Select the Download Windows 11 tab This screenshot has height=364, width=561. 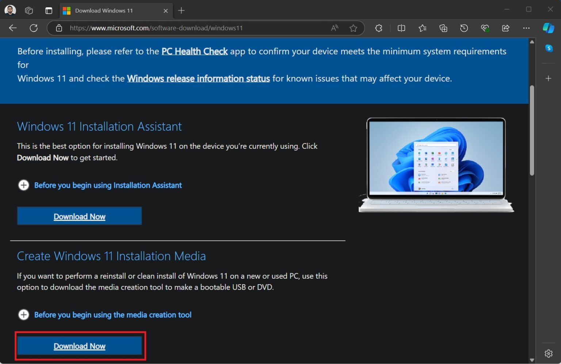pos(104,11)
